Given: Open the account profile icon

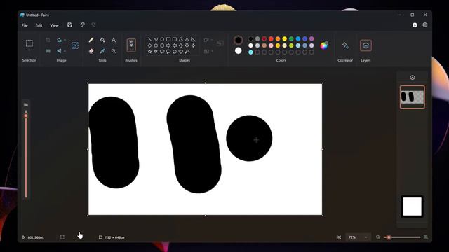Looking at the screenshot, I should [x=415, y=25].
